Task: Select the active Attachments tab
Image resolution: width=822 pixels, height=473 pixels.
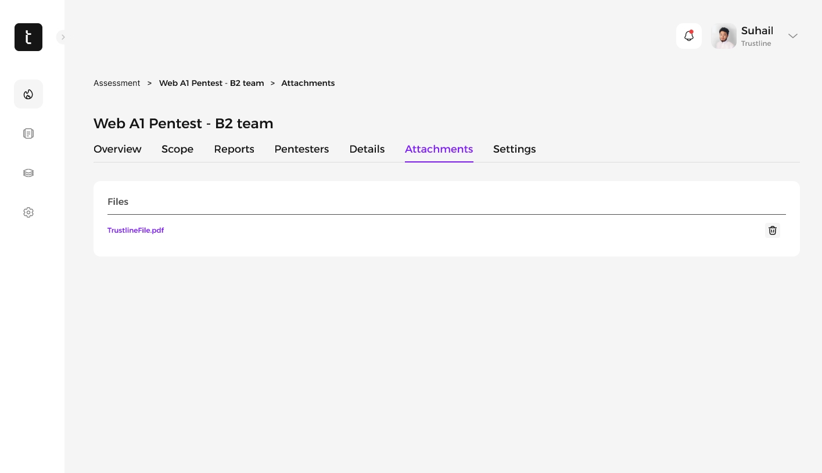Action: (x=439, y=149)
